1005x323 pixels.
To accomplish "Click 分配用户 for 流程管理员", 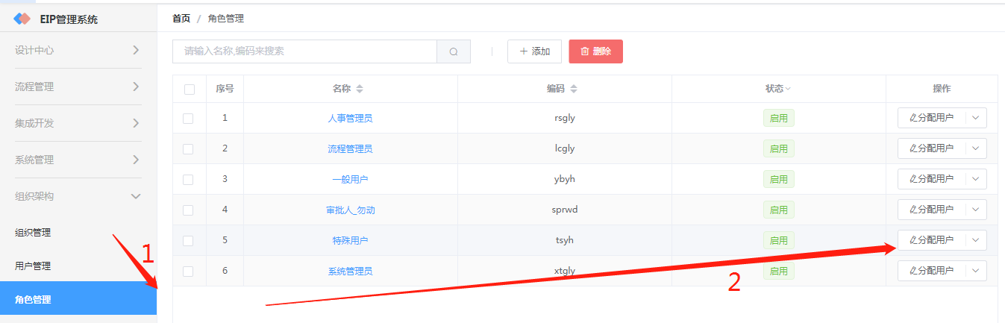I will tap(932, 148).
